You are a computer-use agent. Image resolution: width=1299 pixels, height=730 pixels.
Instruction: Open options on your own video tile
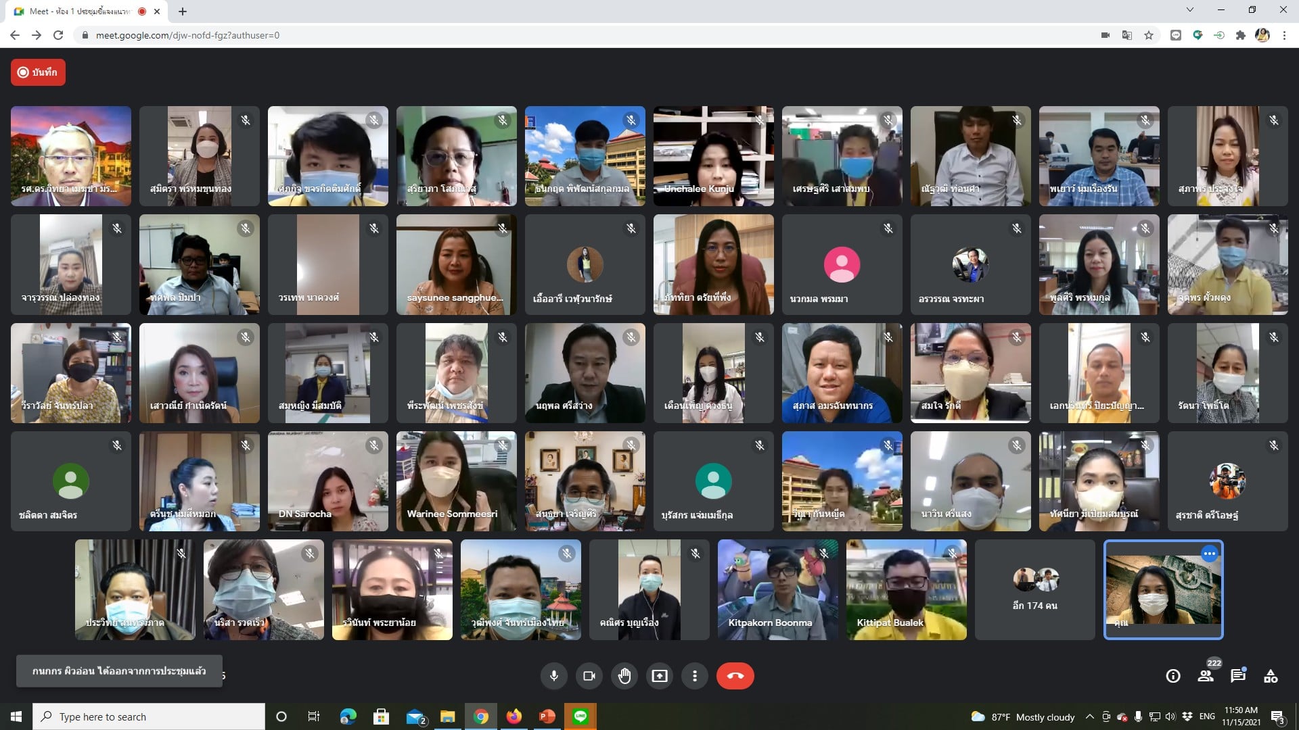[x=1209, y=554]
